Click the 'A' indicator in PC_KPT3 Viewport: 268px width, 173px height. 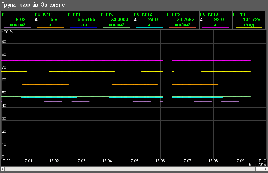(x=202, y=20)
